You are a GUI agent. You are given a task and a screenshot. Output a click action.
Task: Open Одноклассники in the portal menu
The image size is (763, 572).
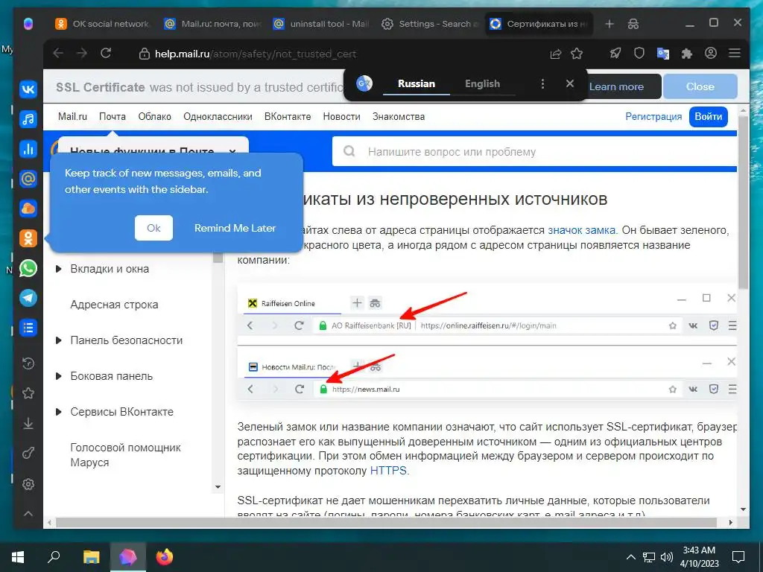click(x=218, y=117)
